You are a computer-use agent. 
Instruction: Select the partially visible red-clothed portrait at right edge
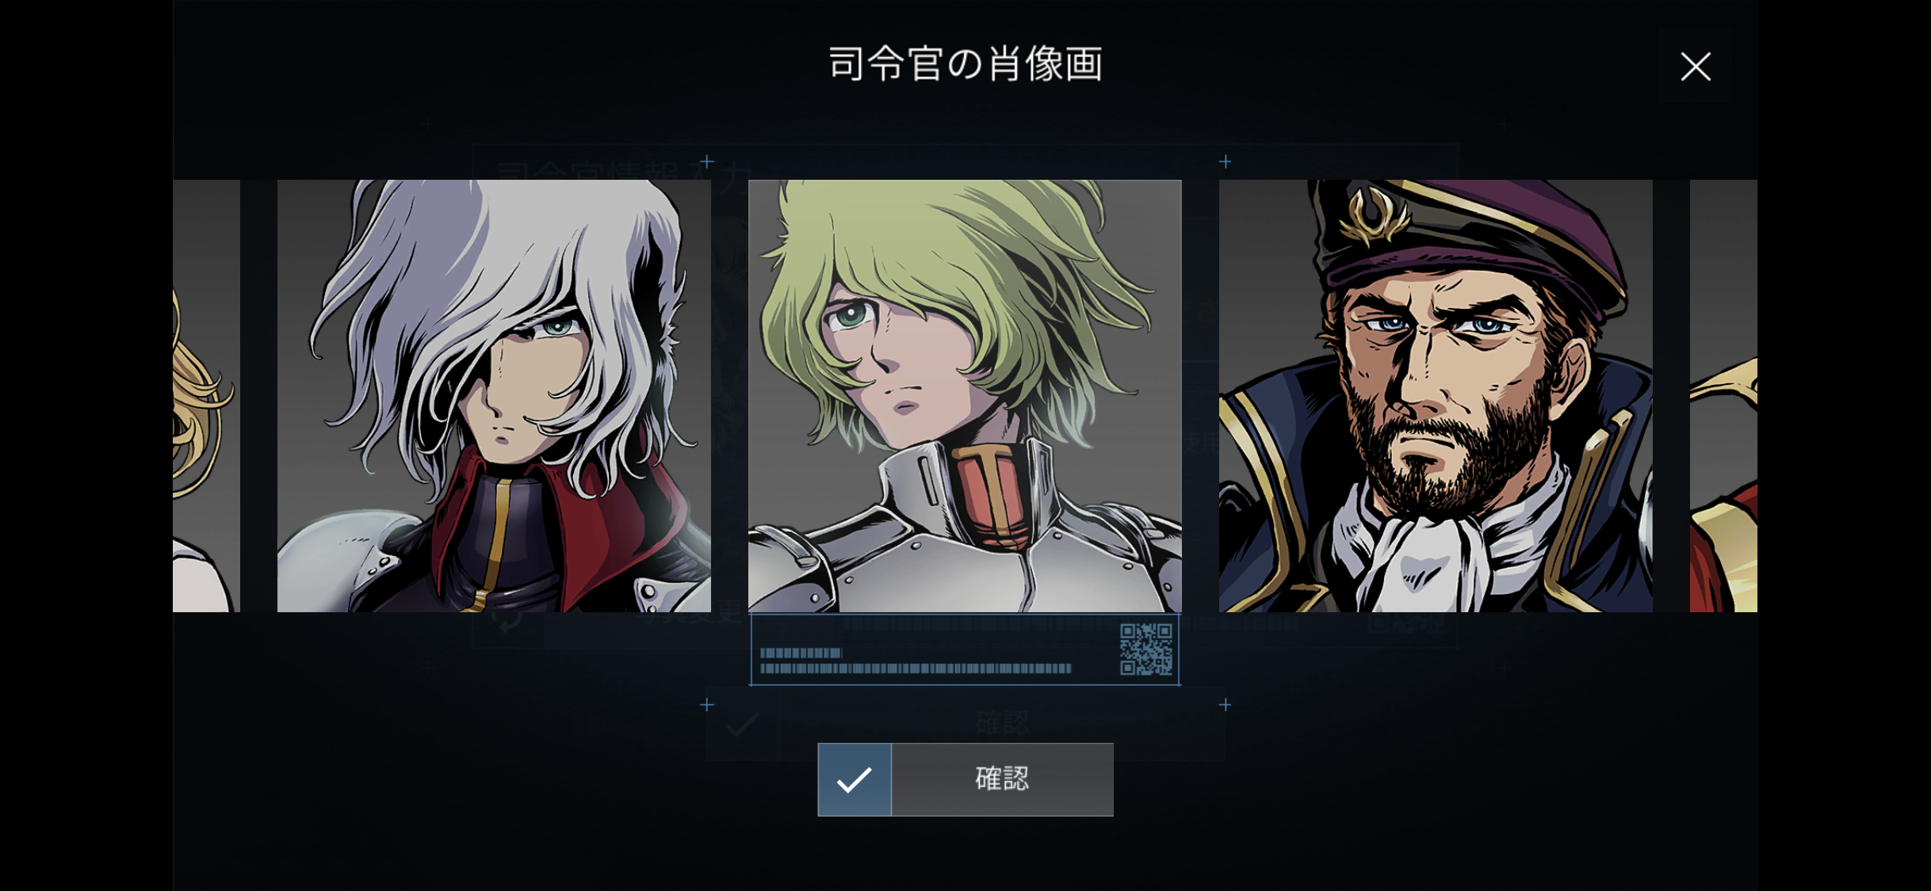click(1723, 396)
